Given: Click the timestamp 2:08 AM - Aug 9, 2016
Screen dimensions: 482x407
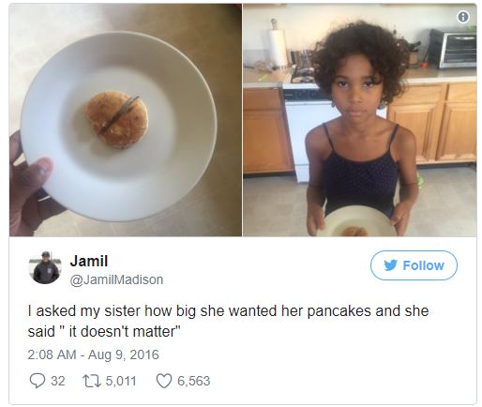Looking at the screenshot, I should click(x=93, y=354).
